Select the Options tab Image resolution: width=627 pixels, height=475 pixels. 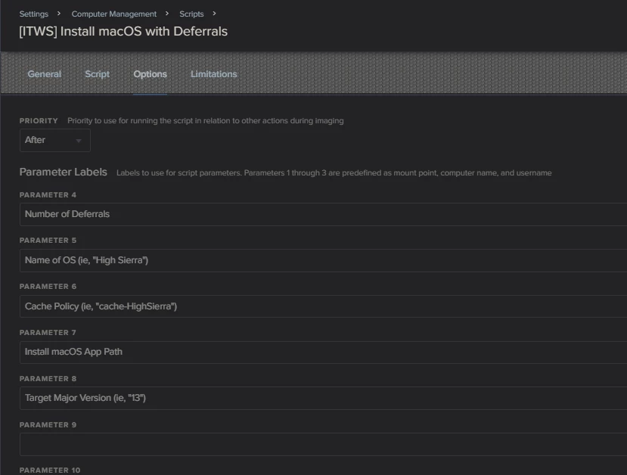[150, 74]
